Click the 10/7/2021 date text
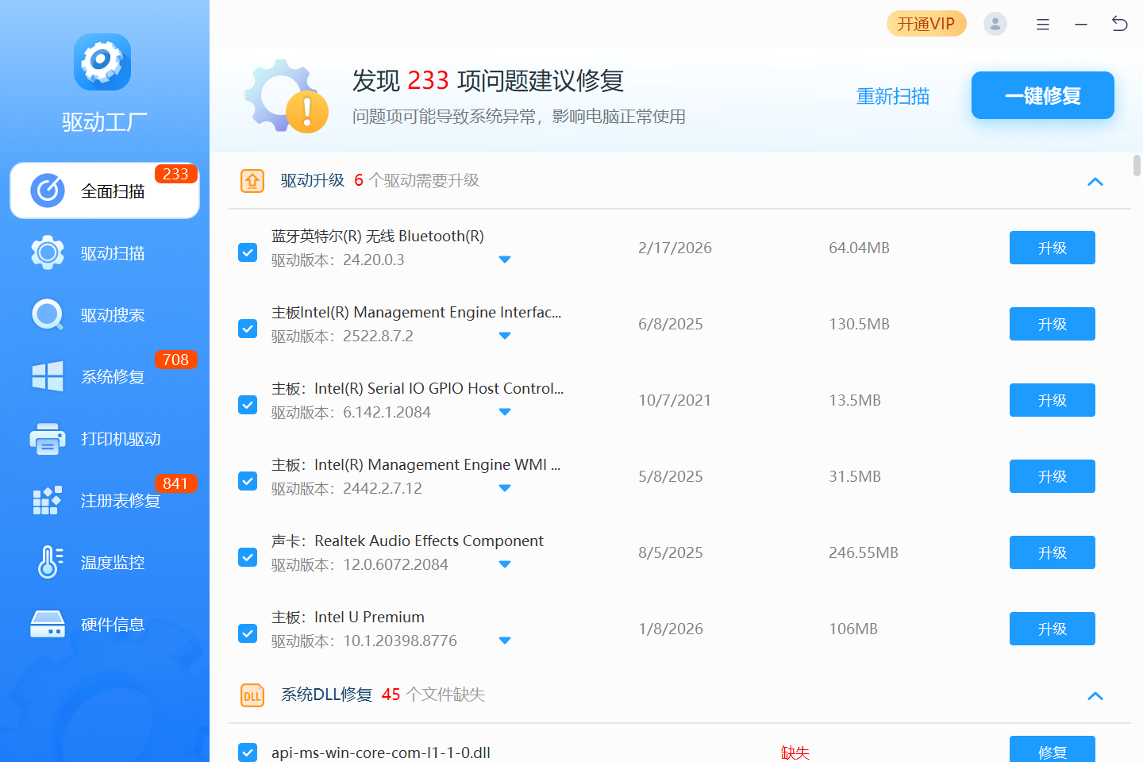The image size is (1143, 762). (x=675, y=400)
